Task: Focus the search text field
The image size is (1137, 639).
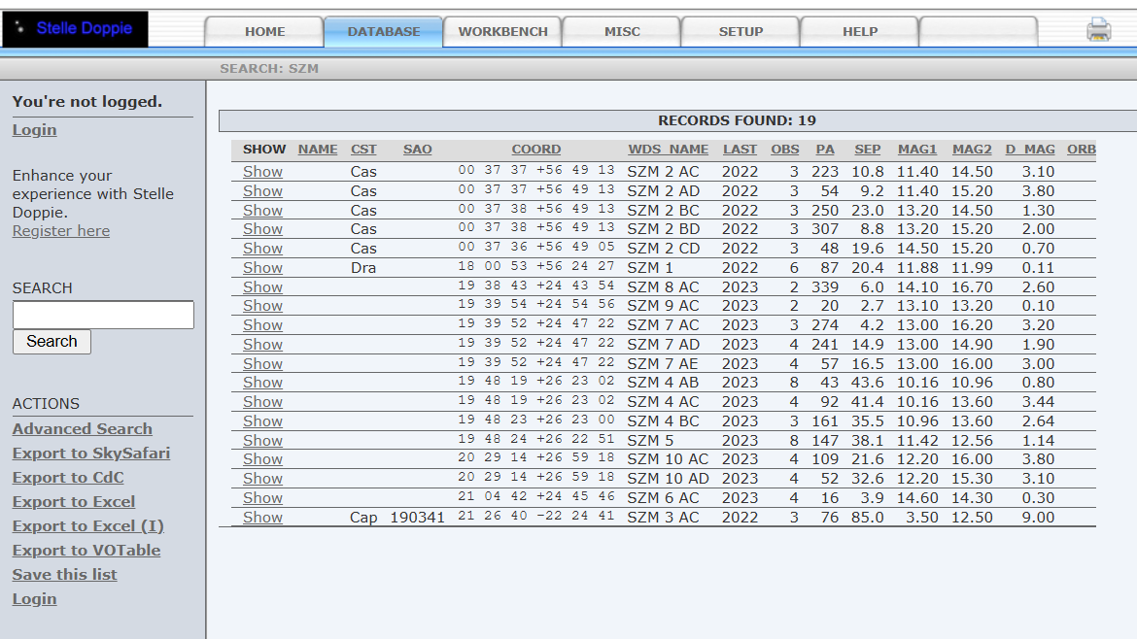Action: (x=103, y=315)
